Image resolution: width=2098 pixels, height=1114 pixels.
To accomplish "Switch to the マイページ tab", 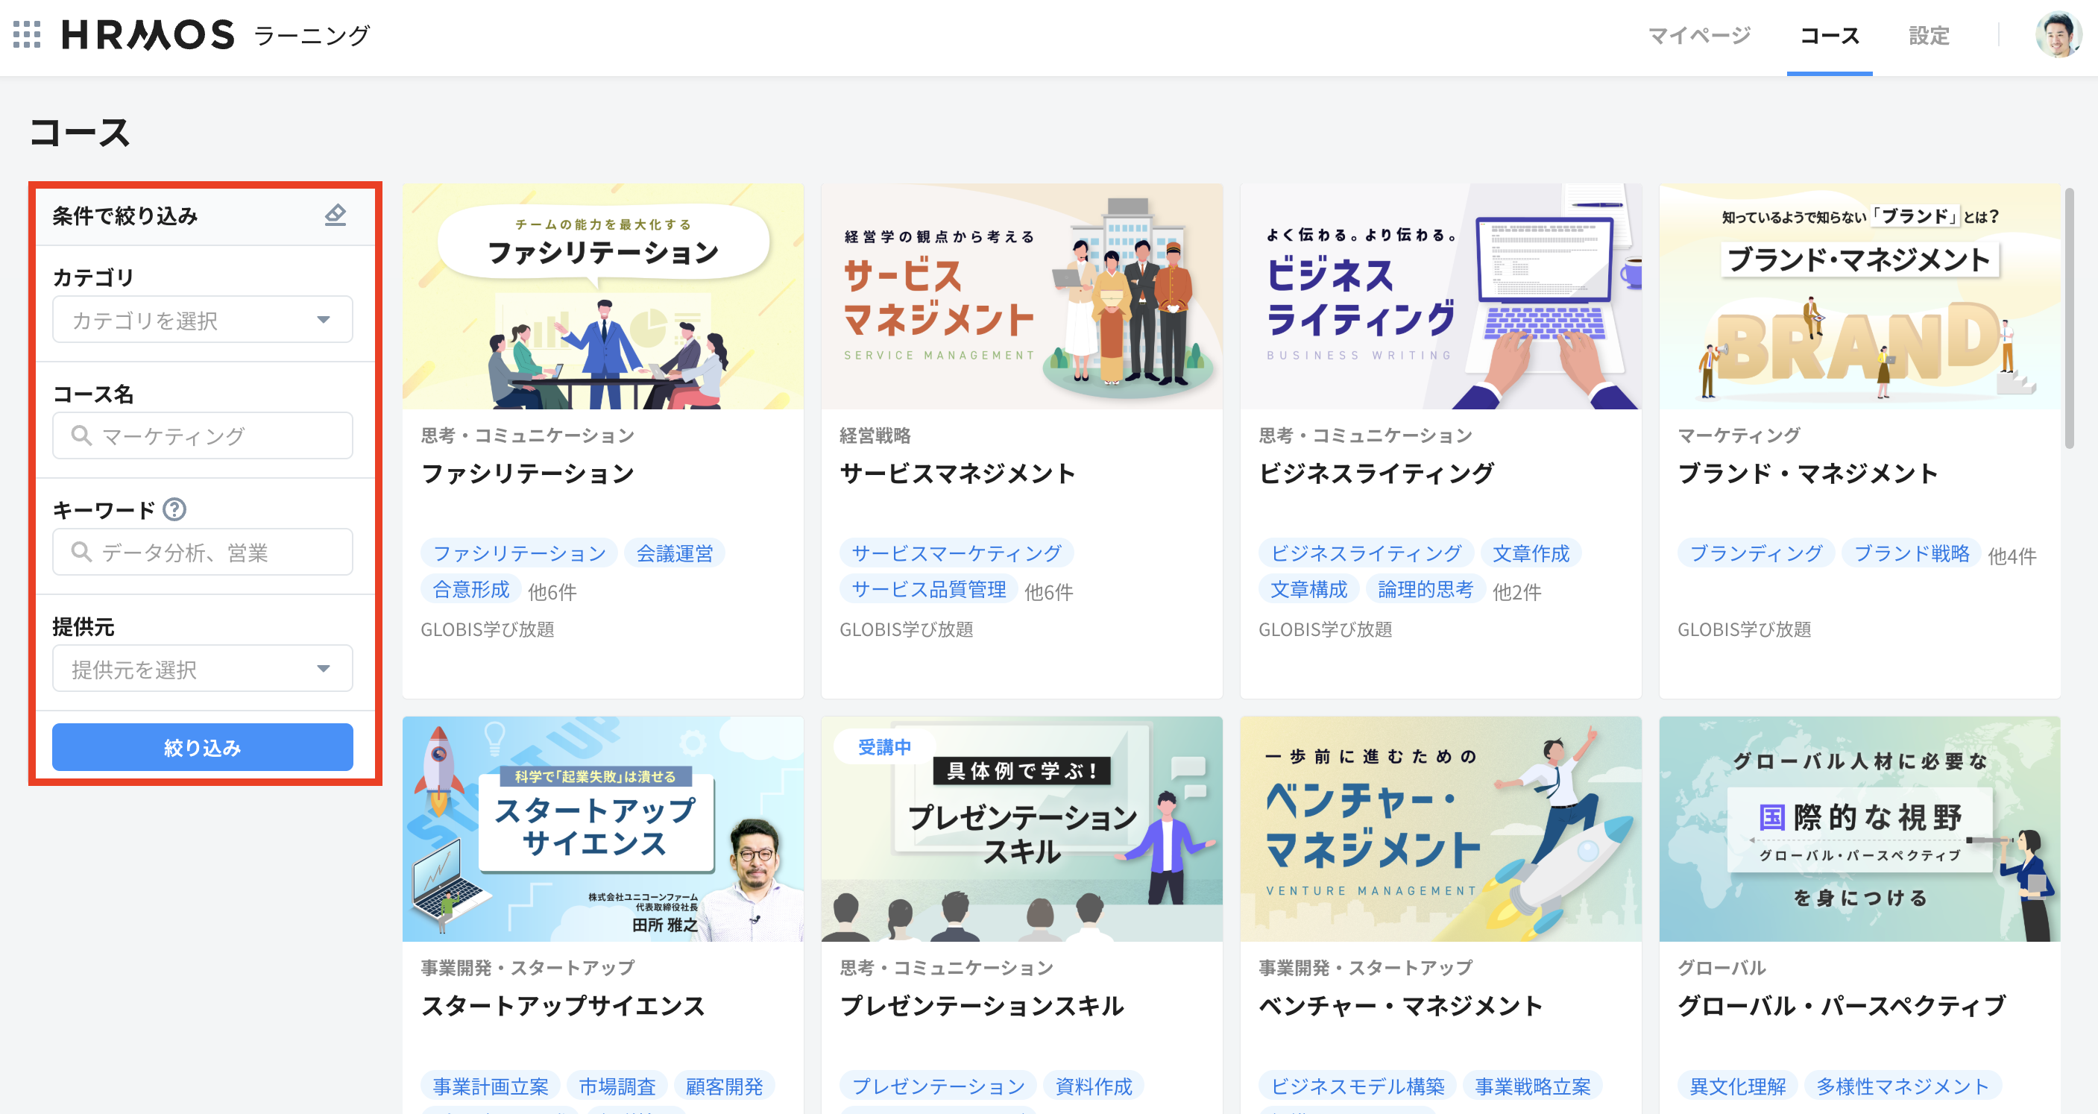I will [1699, 36].
